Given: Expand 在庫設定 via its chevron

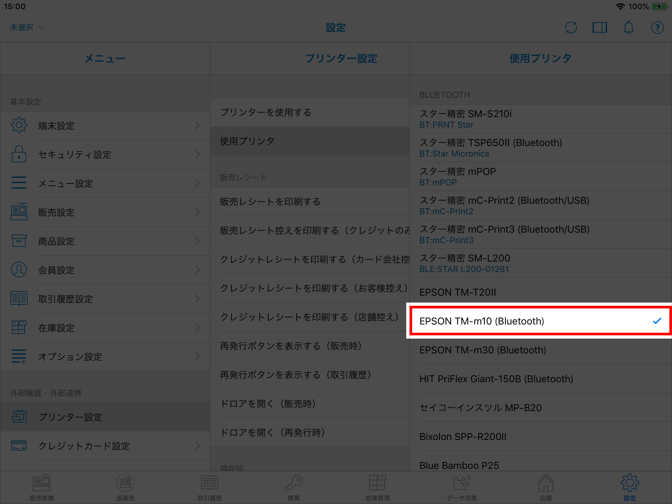Looking at the screenshot, I should pyautogui.click(x=197, y=327).
